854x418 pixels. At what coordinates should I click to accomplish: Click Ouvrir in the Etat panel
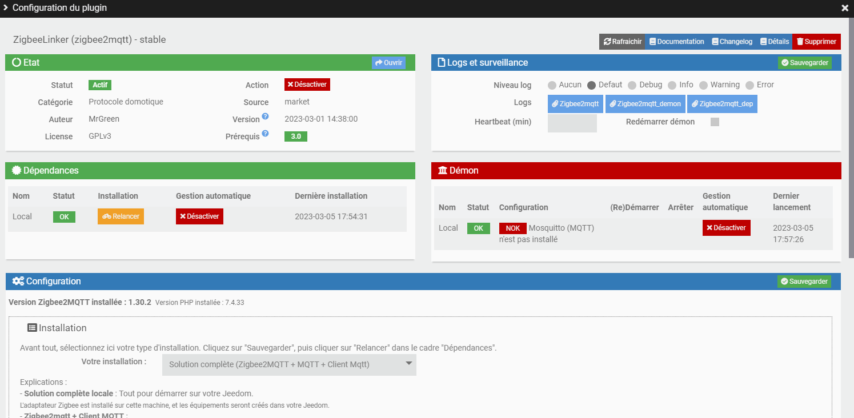coord(388,63)
